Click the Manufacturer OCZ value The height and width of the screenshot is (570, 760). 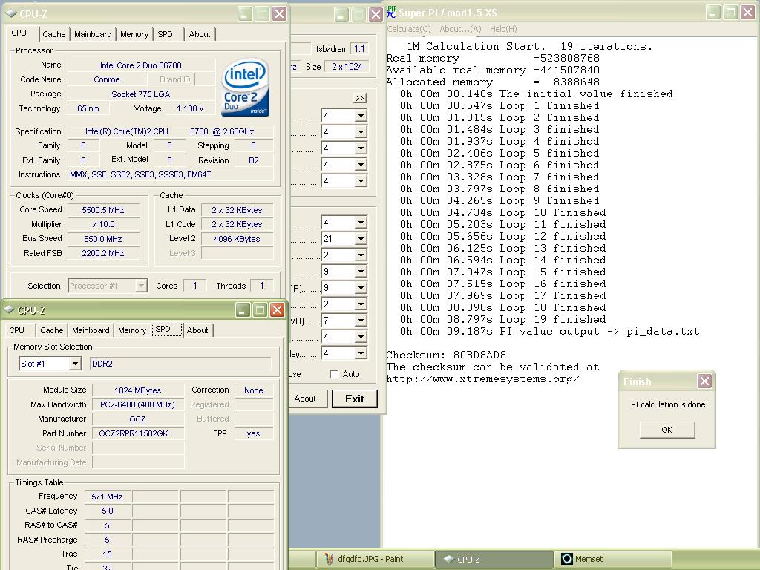[138, 419]
